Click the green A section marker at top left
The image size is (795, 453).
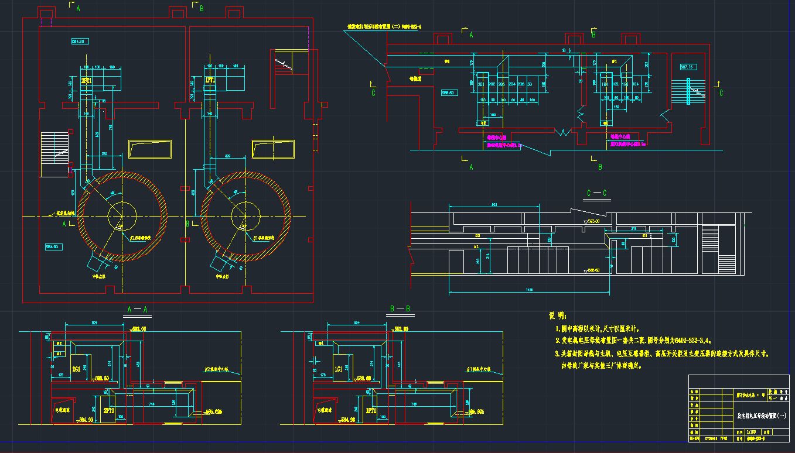[x=78, y=9]
